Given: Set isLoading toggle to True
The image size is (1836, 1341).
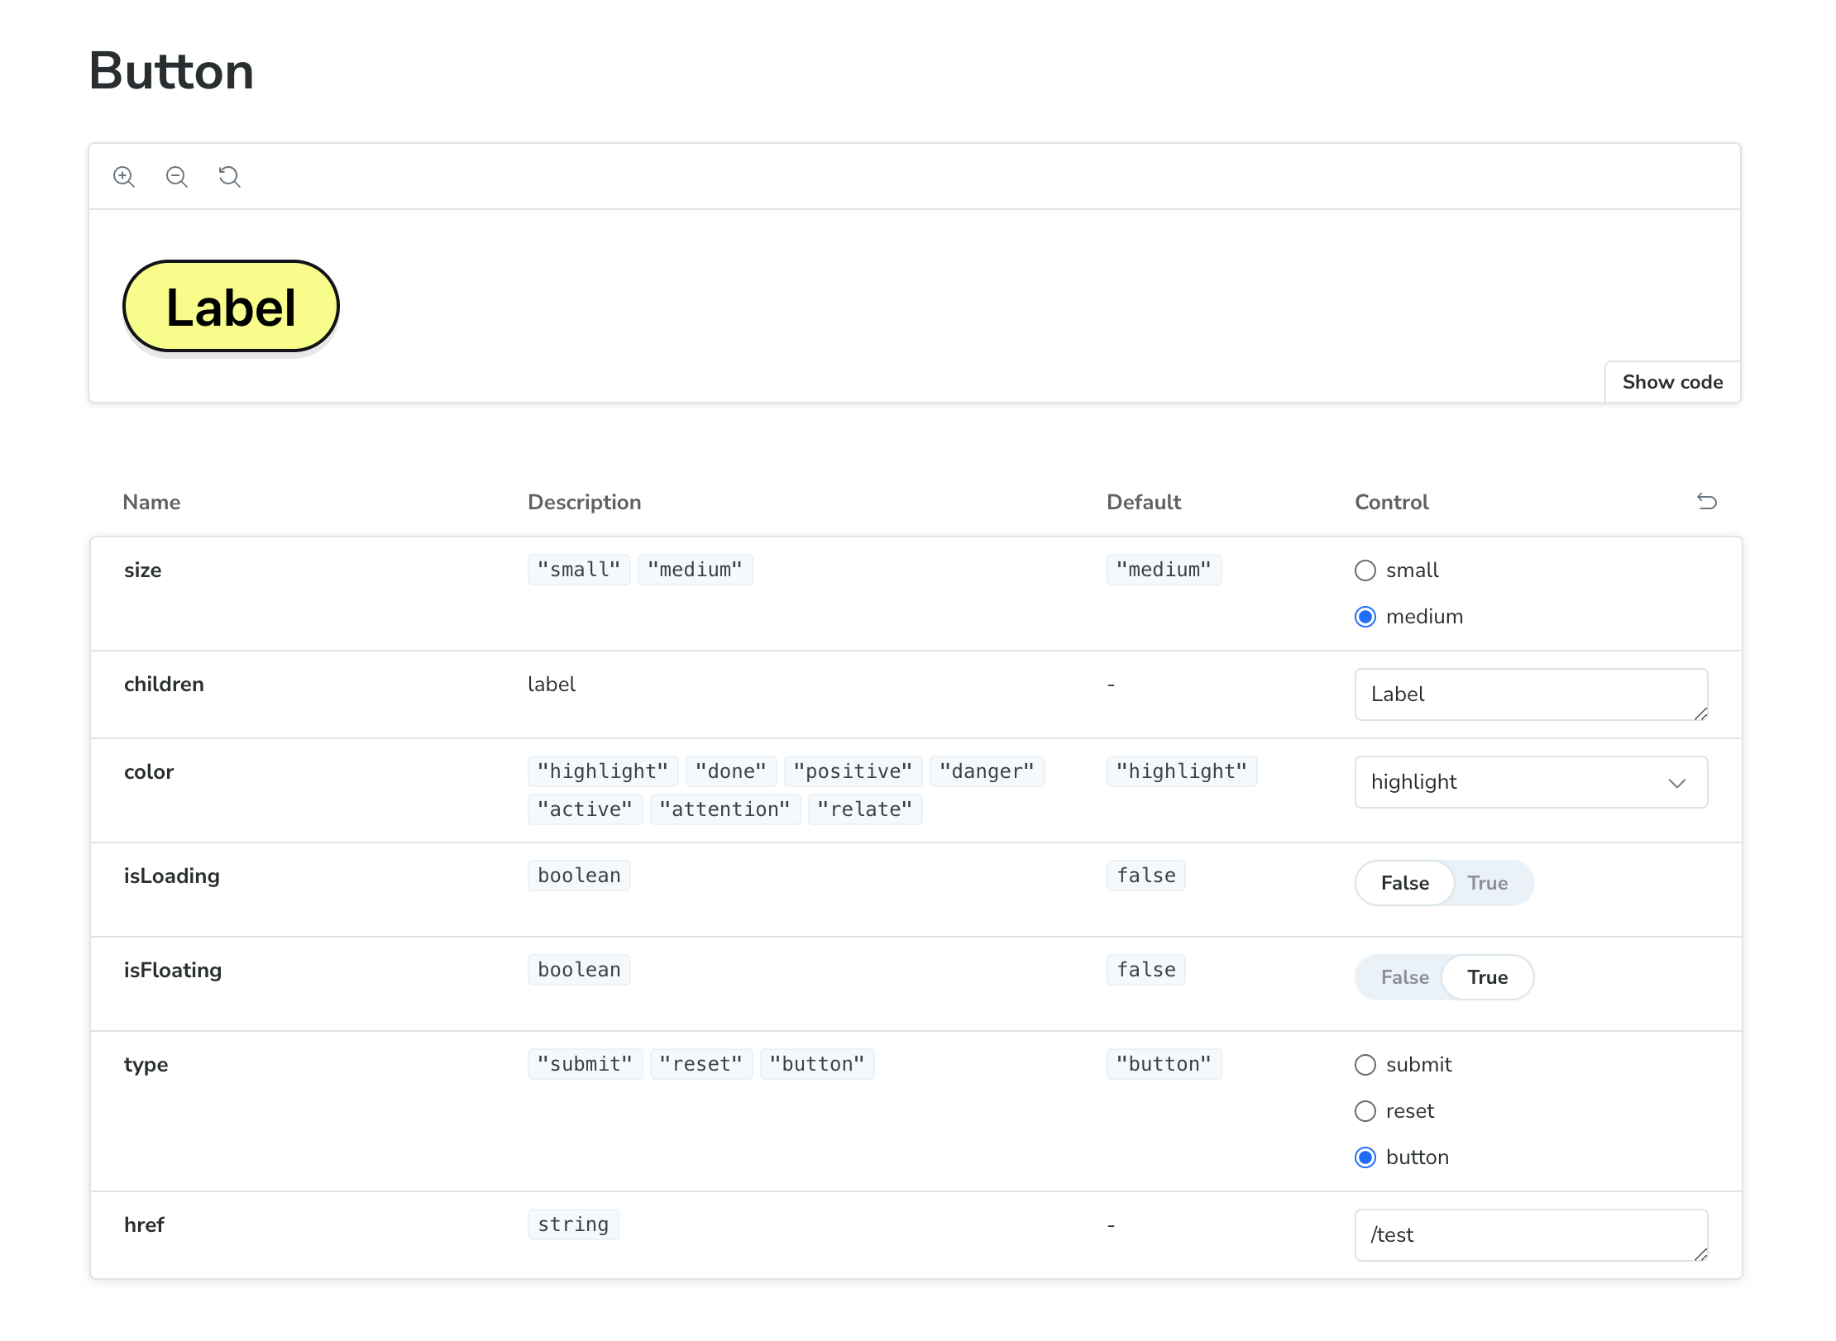Looking at the screenshot, I should pos(1489,882).
